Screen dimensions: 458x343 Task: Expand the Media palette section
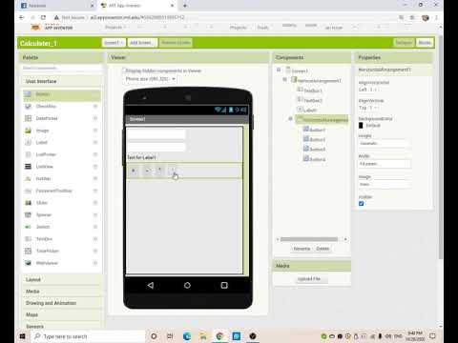(x=62, y=292)
